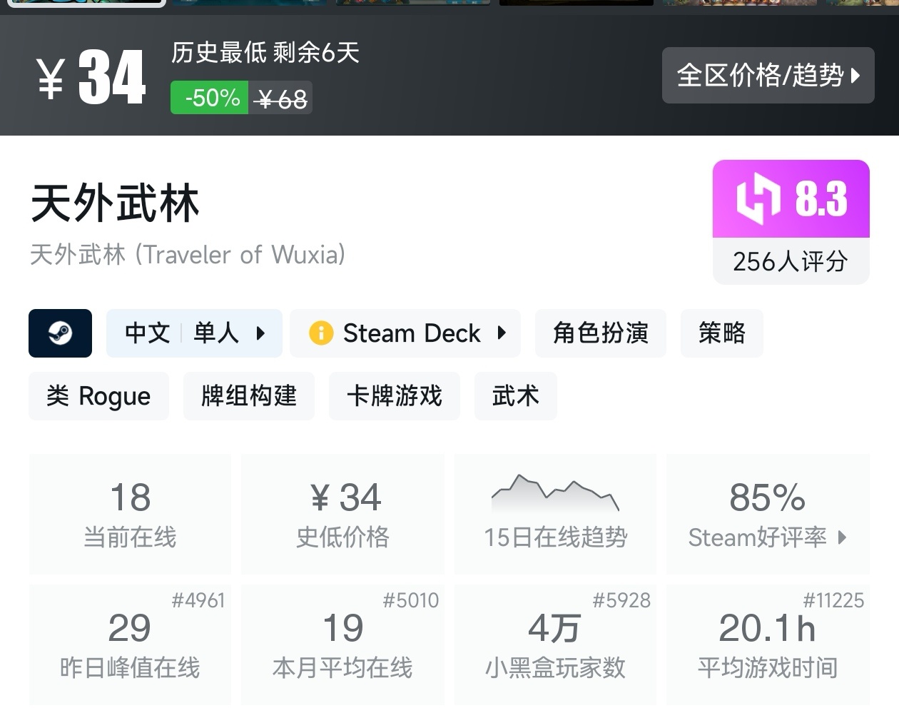Click the large ¥34 current price
The height and width of the screenshot is (713, 899).
click(91, 77)
